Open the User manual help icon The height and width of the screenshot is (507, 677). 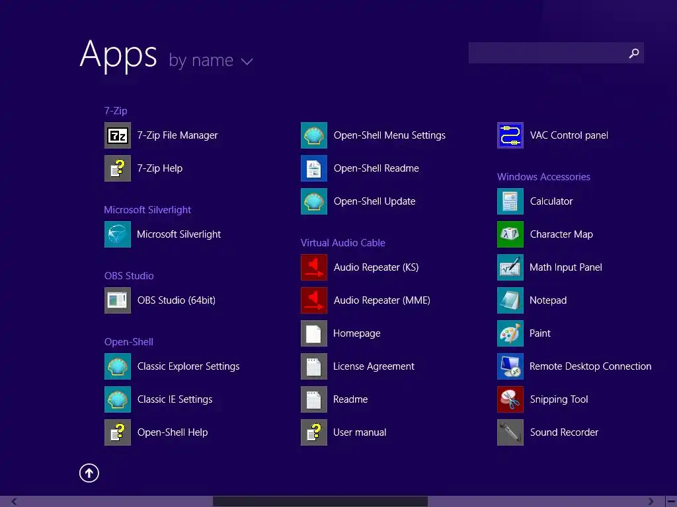tap(314, 432)
